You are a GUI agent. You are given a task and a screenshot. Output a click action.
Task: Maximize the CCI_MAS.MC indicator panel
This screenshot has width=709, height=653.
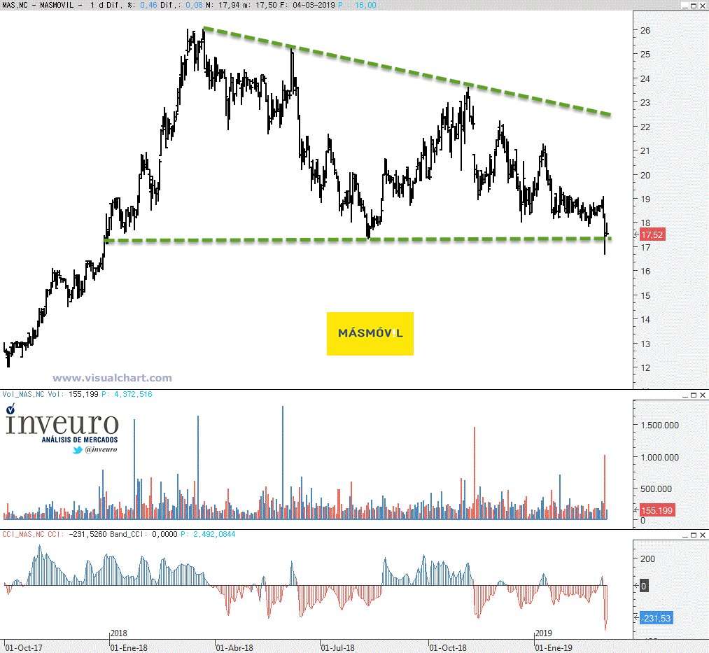(694, 535)
